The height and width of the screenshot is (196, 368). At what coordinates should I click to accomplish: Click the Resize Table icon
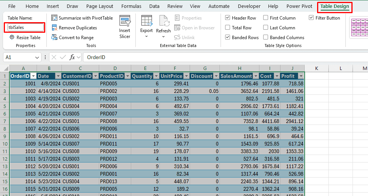tap(12, 38)
